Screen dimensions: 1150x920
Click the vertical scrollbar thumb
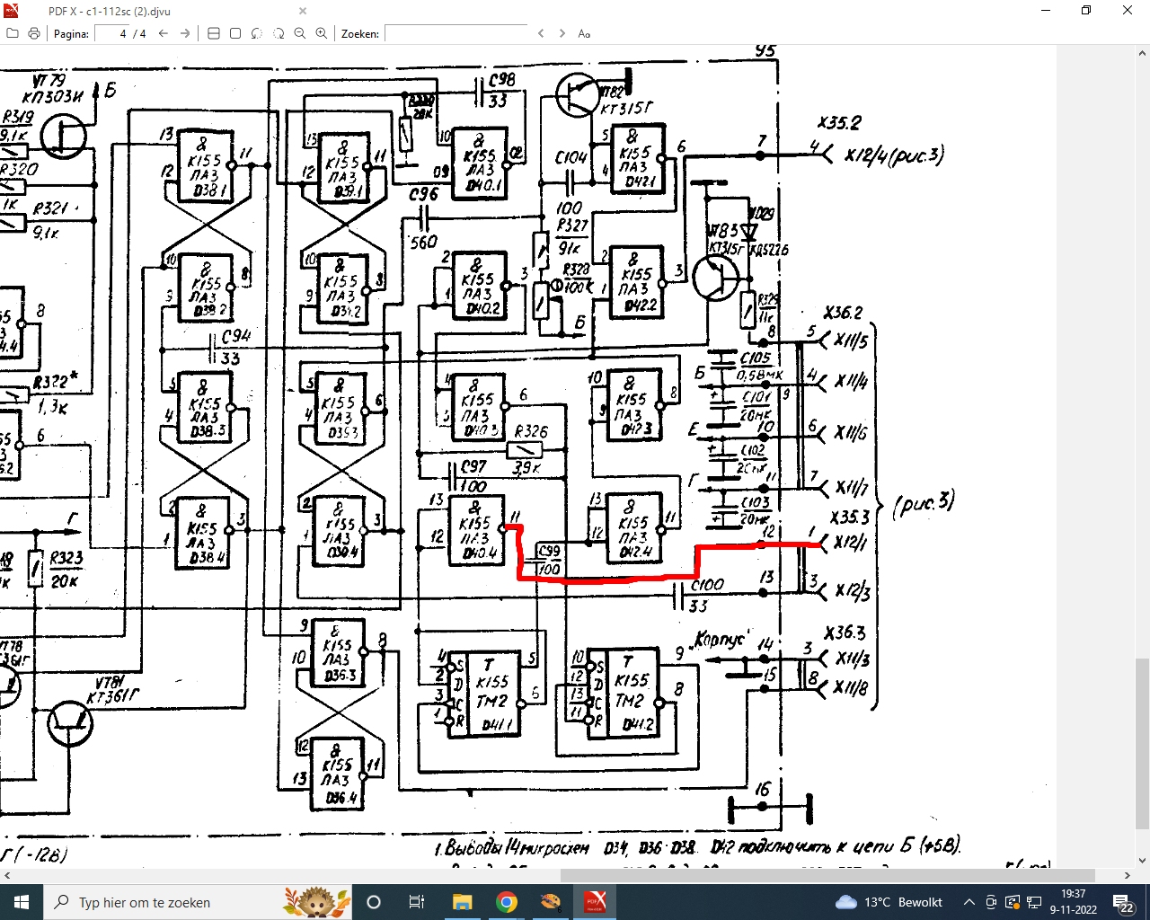pyautogui.click(x=1143, y=743)
